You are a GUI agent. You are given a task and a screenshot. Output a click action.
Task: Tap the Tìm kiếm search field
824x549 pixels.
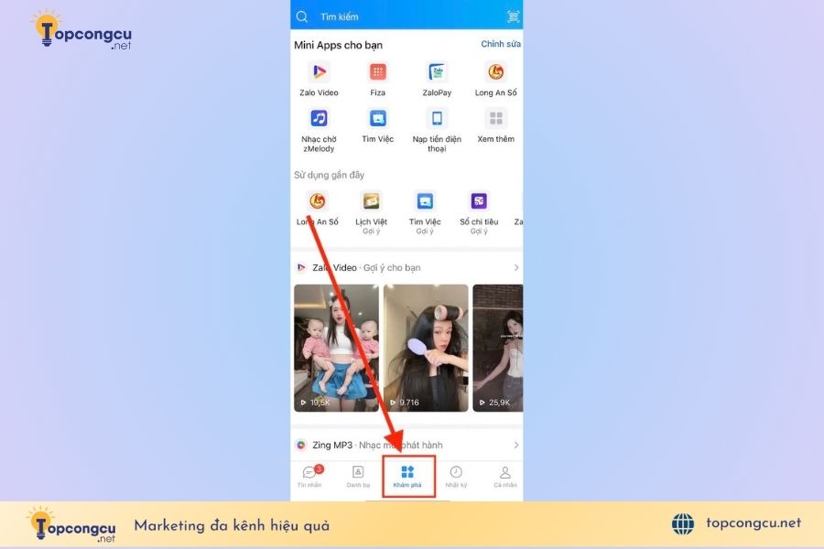pyautogui.click(x=340, y=16)
